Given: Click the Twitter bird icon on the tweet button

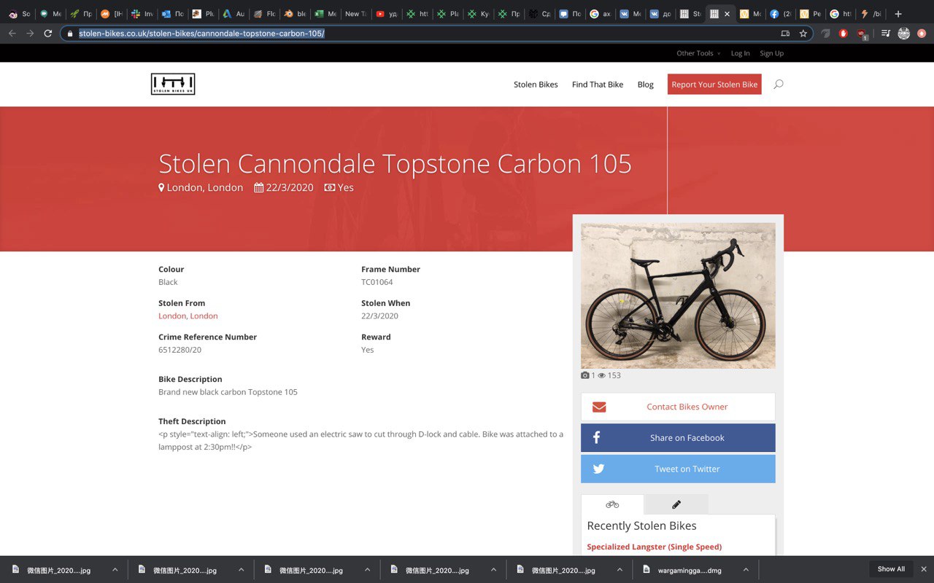Looking at the screenshot, I should [x=598, y=469].
